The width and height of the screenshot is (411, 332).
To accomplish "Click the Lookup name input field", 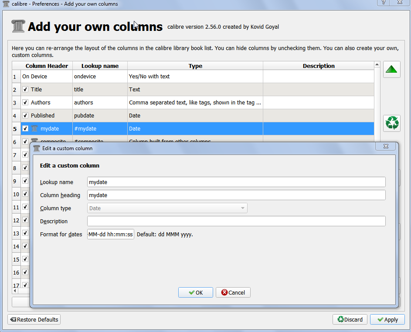I will (x=236, y=182).
